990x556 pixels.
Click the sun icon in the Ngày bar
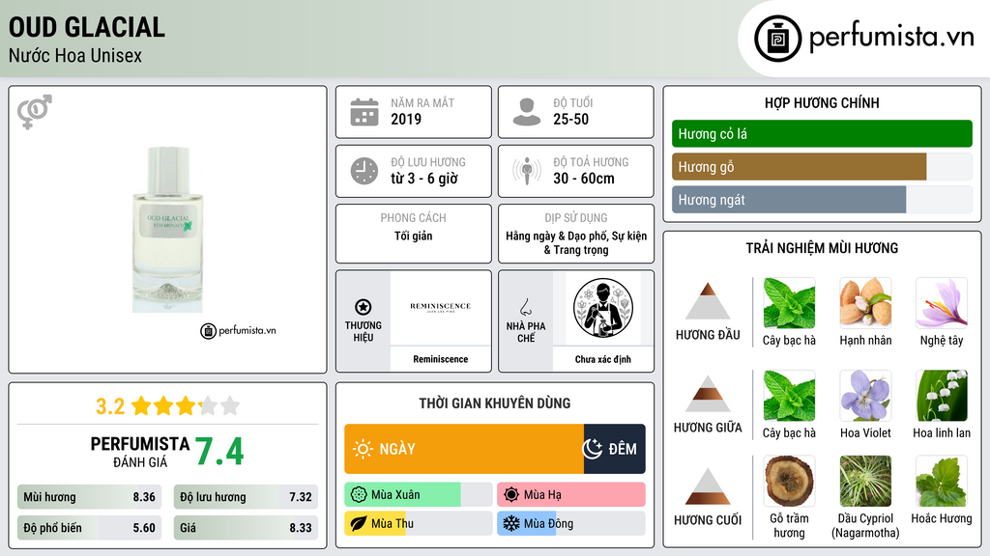364,449
